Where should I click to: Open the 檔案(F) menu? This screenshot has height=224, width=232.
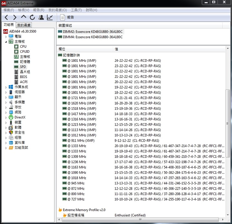pyautogui.click(x=9, y=10)
